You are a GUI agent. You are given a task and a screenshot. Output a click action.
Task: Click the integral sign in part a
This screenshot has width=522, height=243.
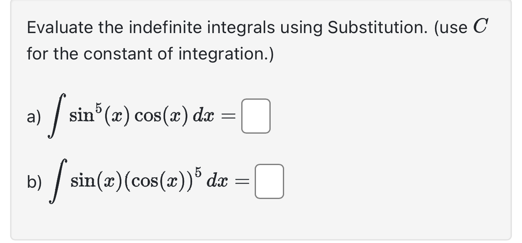coord(57,116)
